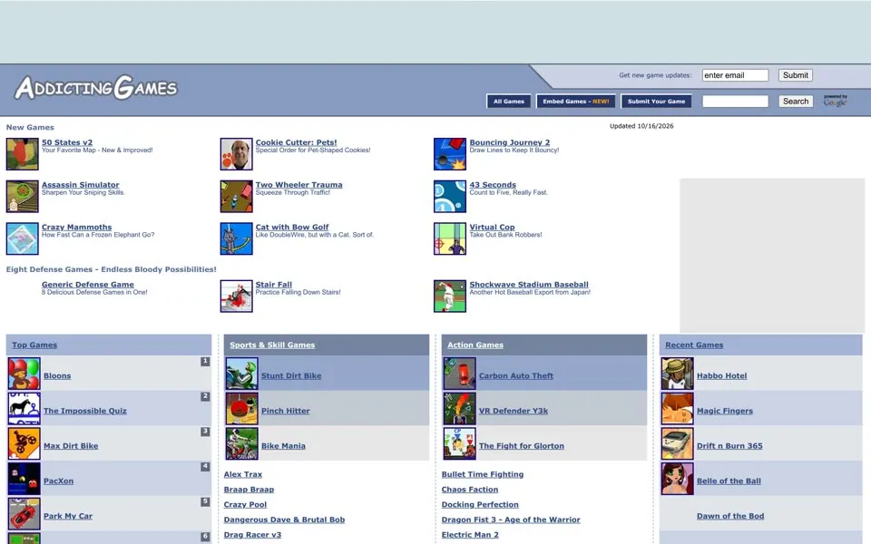Screen dimensions: 871x544
Task: Open the Habbo Hotel icon
Action: (x=677, y=374)
